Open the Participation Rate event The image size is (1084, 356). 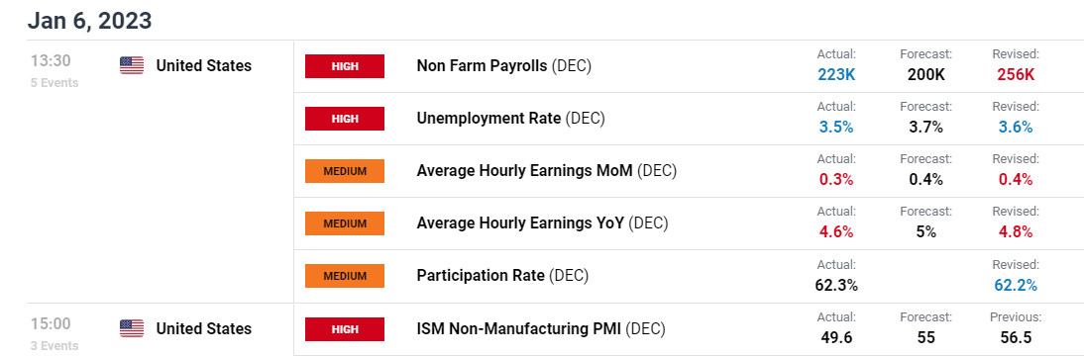pyautogui.click(x=502, y=276)
